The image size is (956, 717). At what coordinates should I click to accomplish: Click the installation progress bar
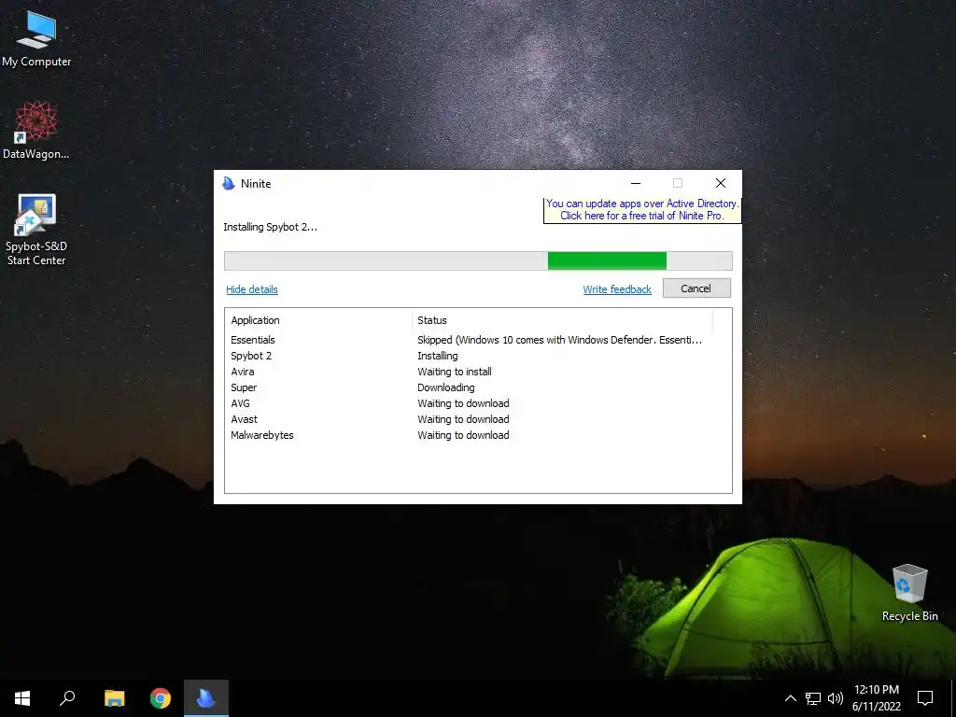click(x=478, y=261)
